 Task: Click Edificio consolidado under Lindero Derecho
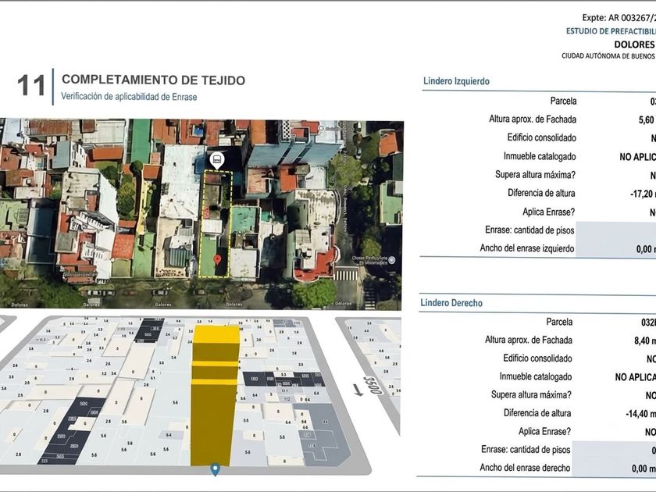click(x=537, y=358)
